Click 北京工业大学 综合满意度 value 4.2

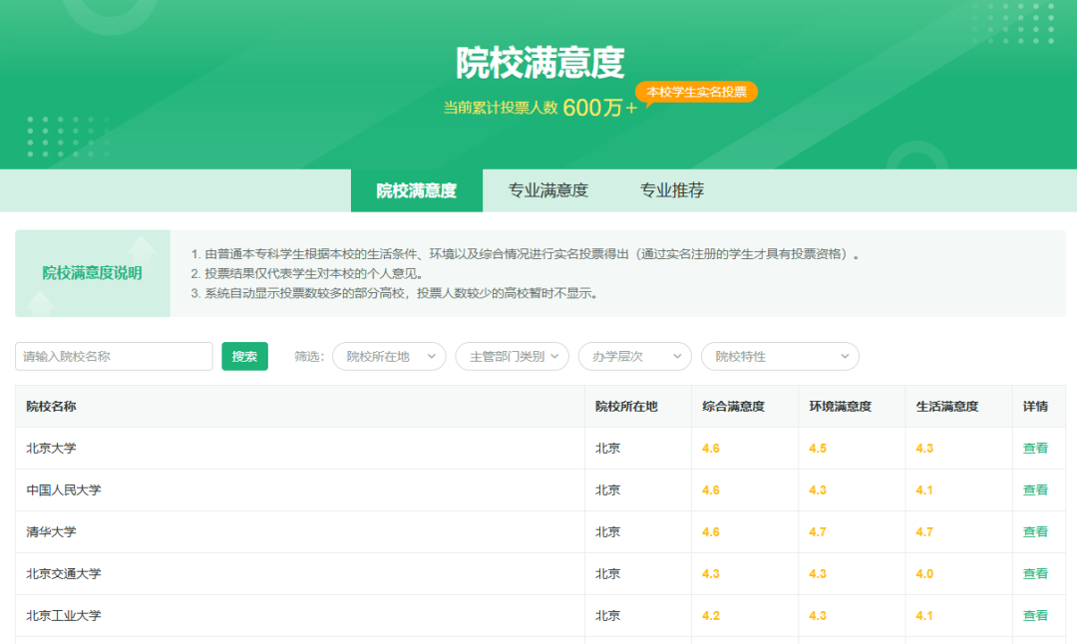pyautogui.click(x=711, y=616)
